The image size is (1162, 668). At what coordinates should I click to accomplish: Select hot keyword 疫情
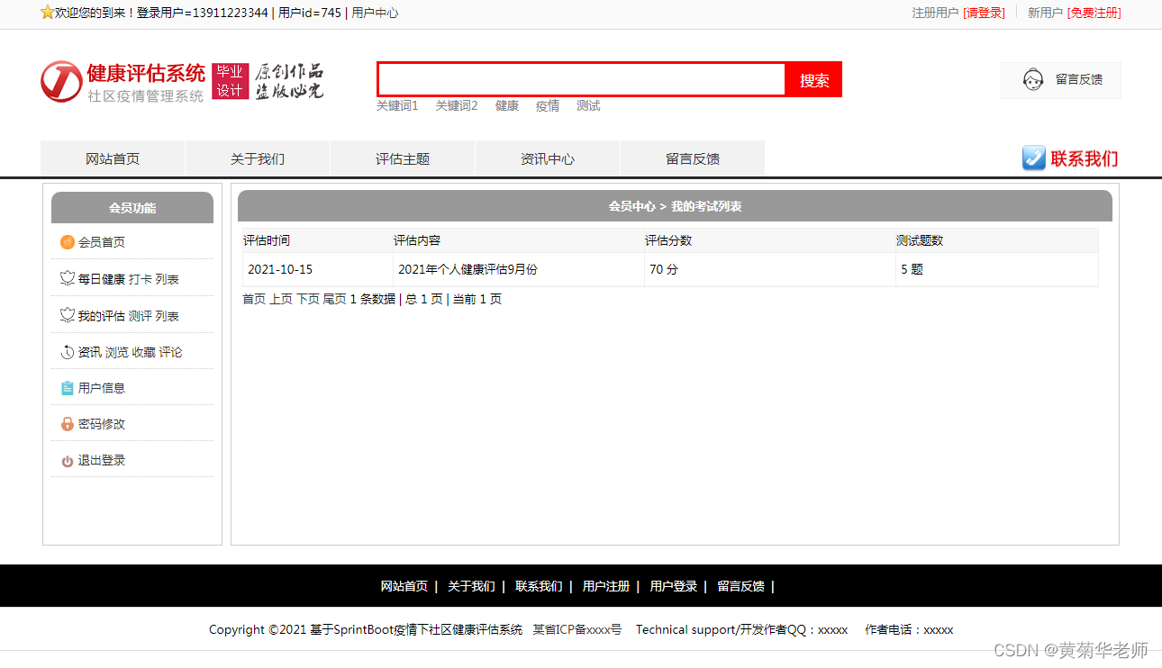coord(548,105)
